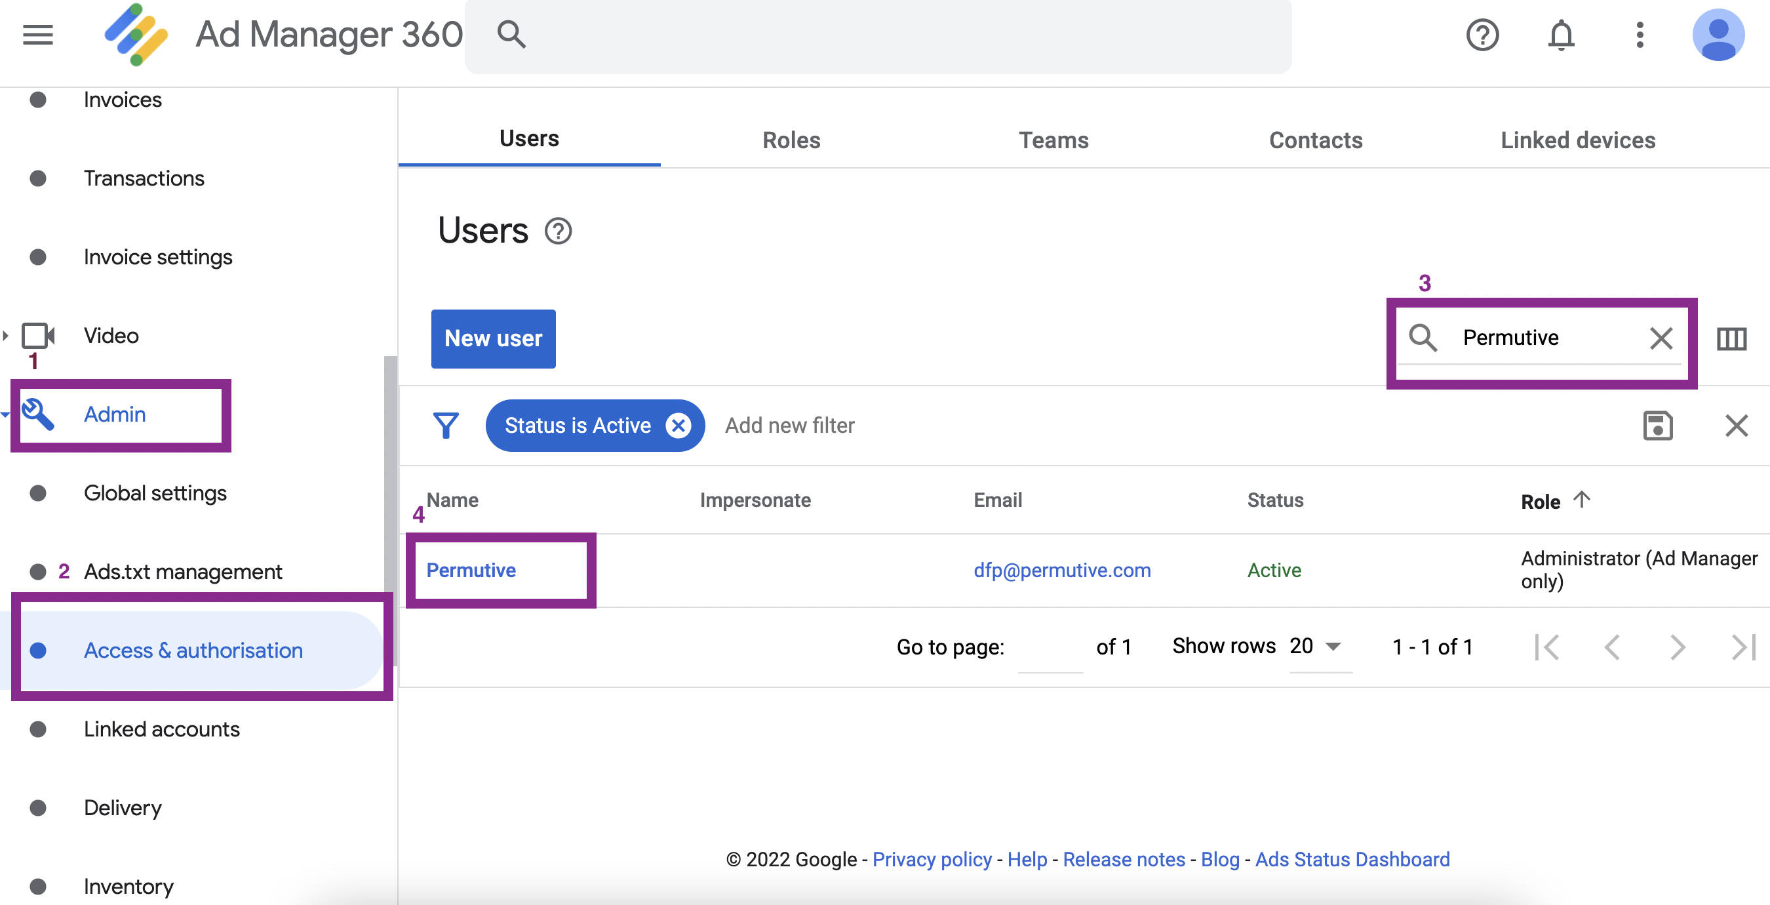Viewport: 1770px width, 905px height.
Task: Open the Privacy policy link
Action: [x=932, y=860]
